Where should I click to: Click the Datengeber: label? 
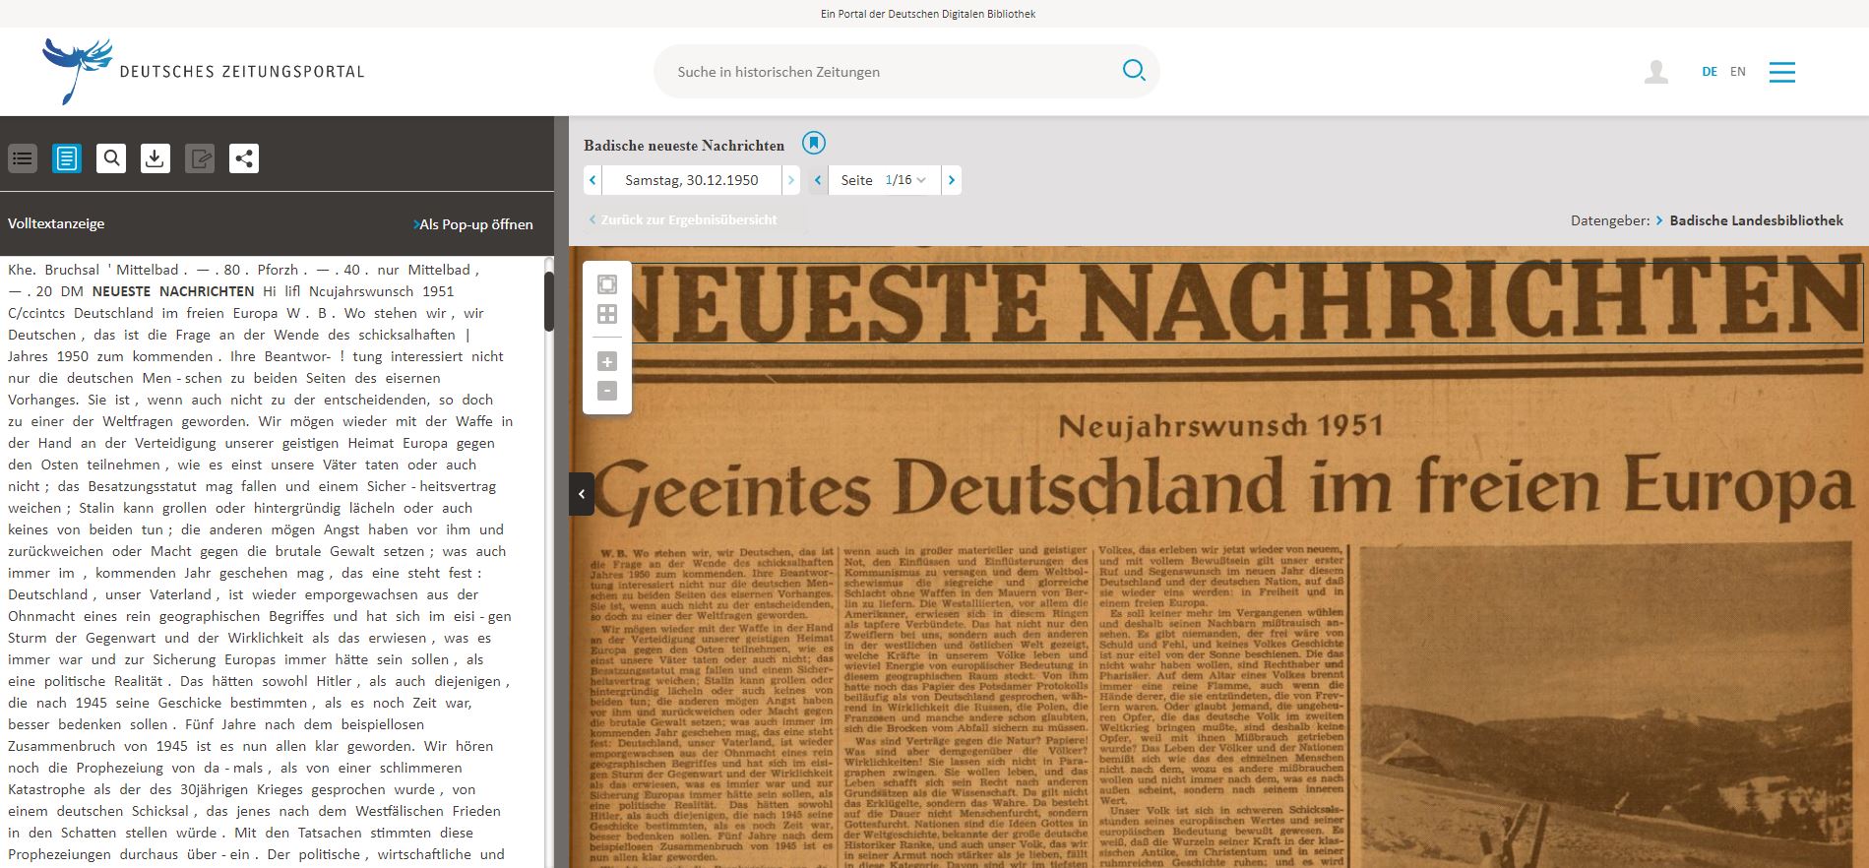click(1610, 220)
